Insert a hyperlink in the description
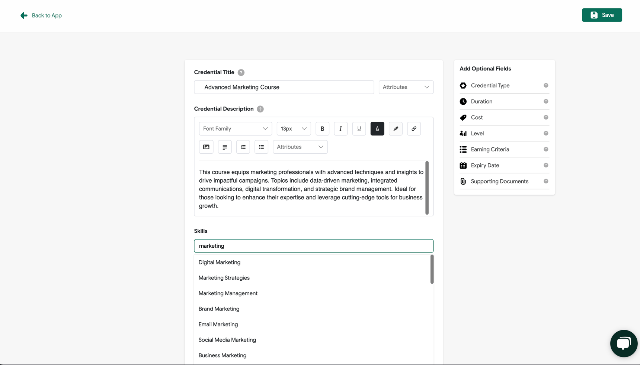 [414, 128]
